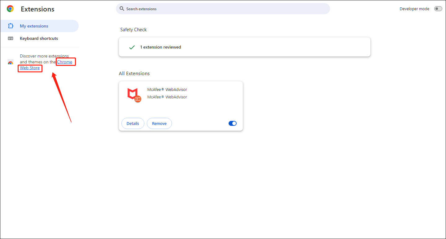Screen dimensions: 446x239
Task: Click the My extensions puzzle icon
Action: click(x=11, y=26)
